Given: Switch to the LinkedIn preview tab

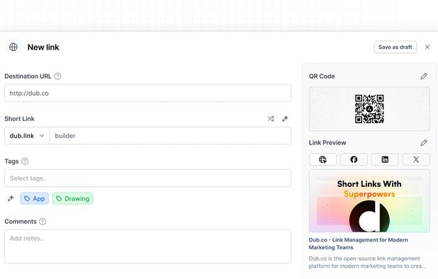Looking at the screenshot, I should coord(385,159).
